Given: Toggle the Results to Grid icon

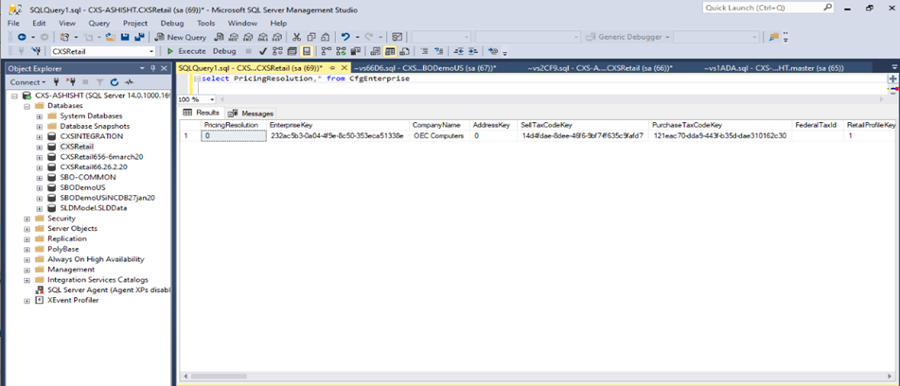Looking at the screenshot, I should click(390, 51).
